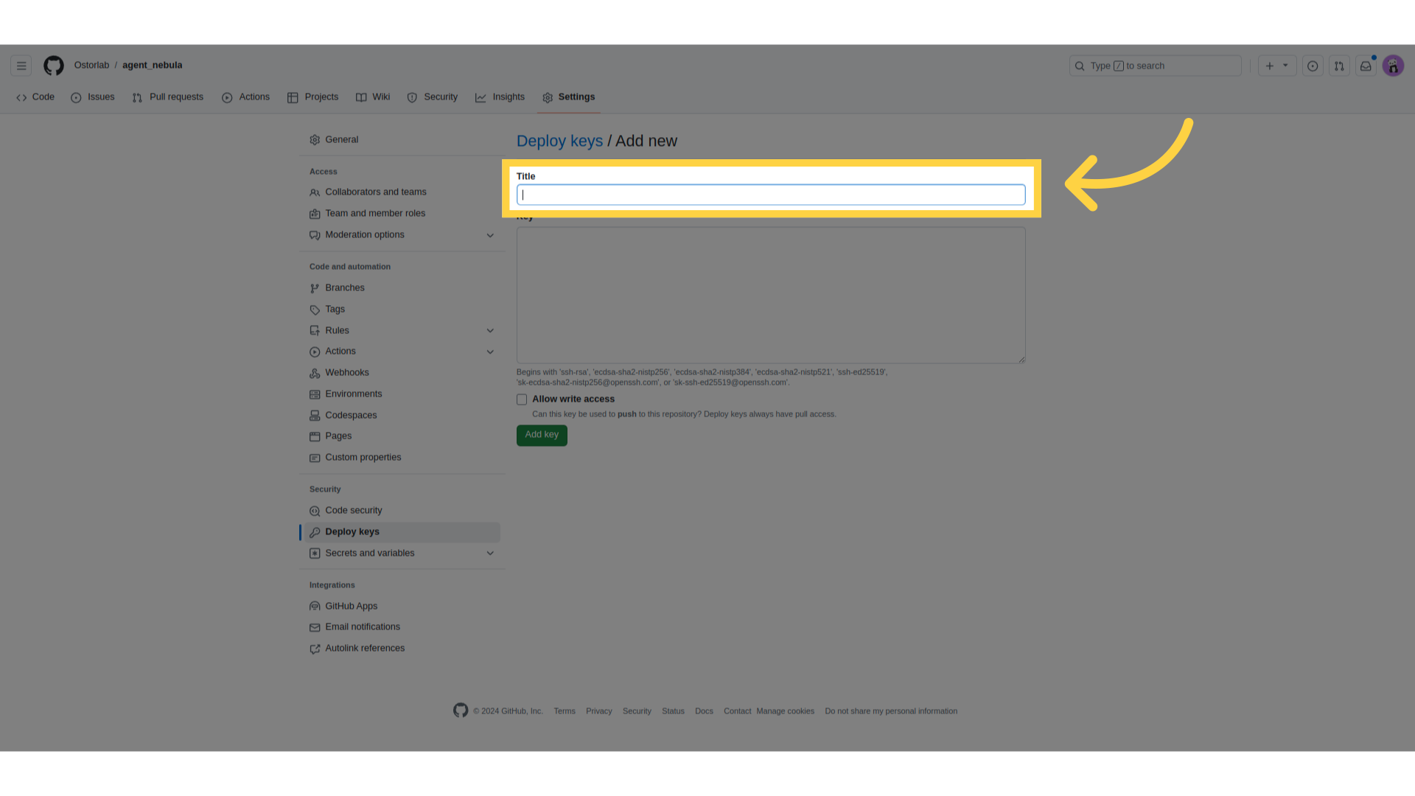Viewport: 1415px width, 796px height.
Task: Click the Branches code automation icon
Action: 315,287
